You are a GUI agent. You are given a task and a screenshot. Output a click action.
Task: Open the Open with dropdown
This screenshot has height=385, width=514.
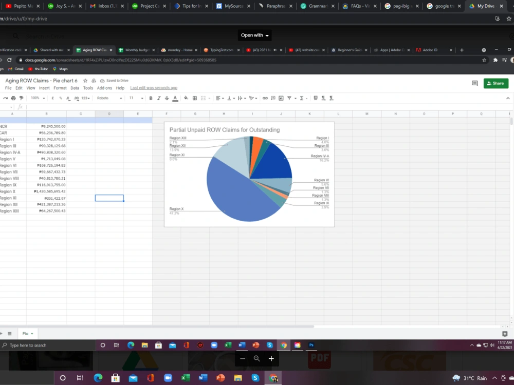tap(255, 35)
